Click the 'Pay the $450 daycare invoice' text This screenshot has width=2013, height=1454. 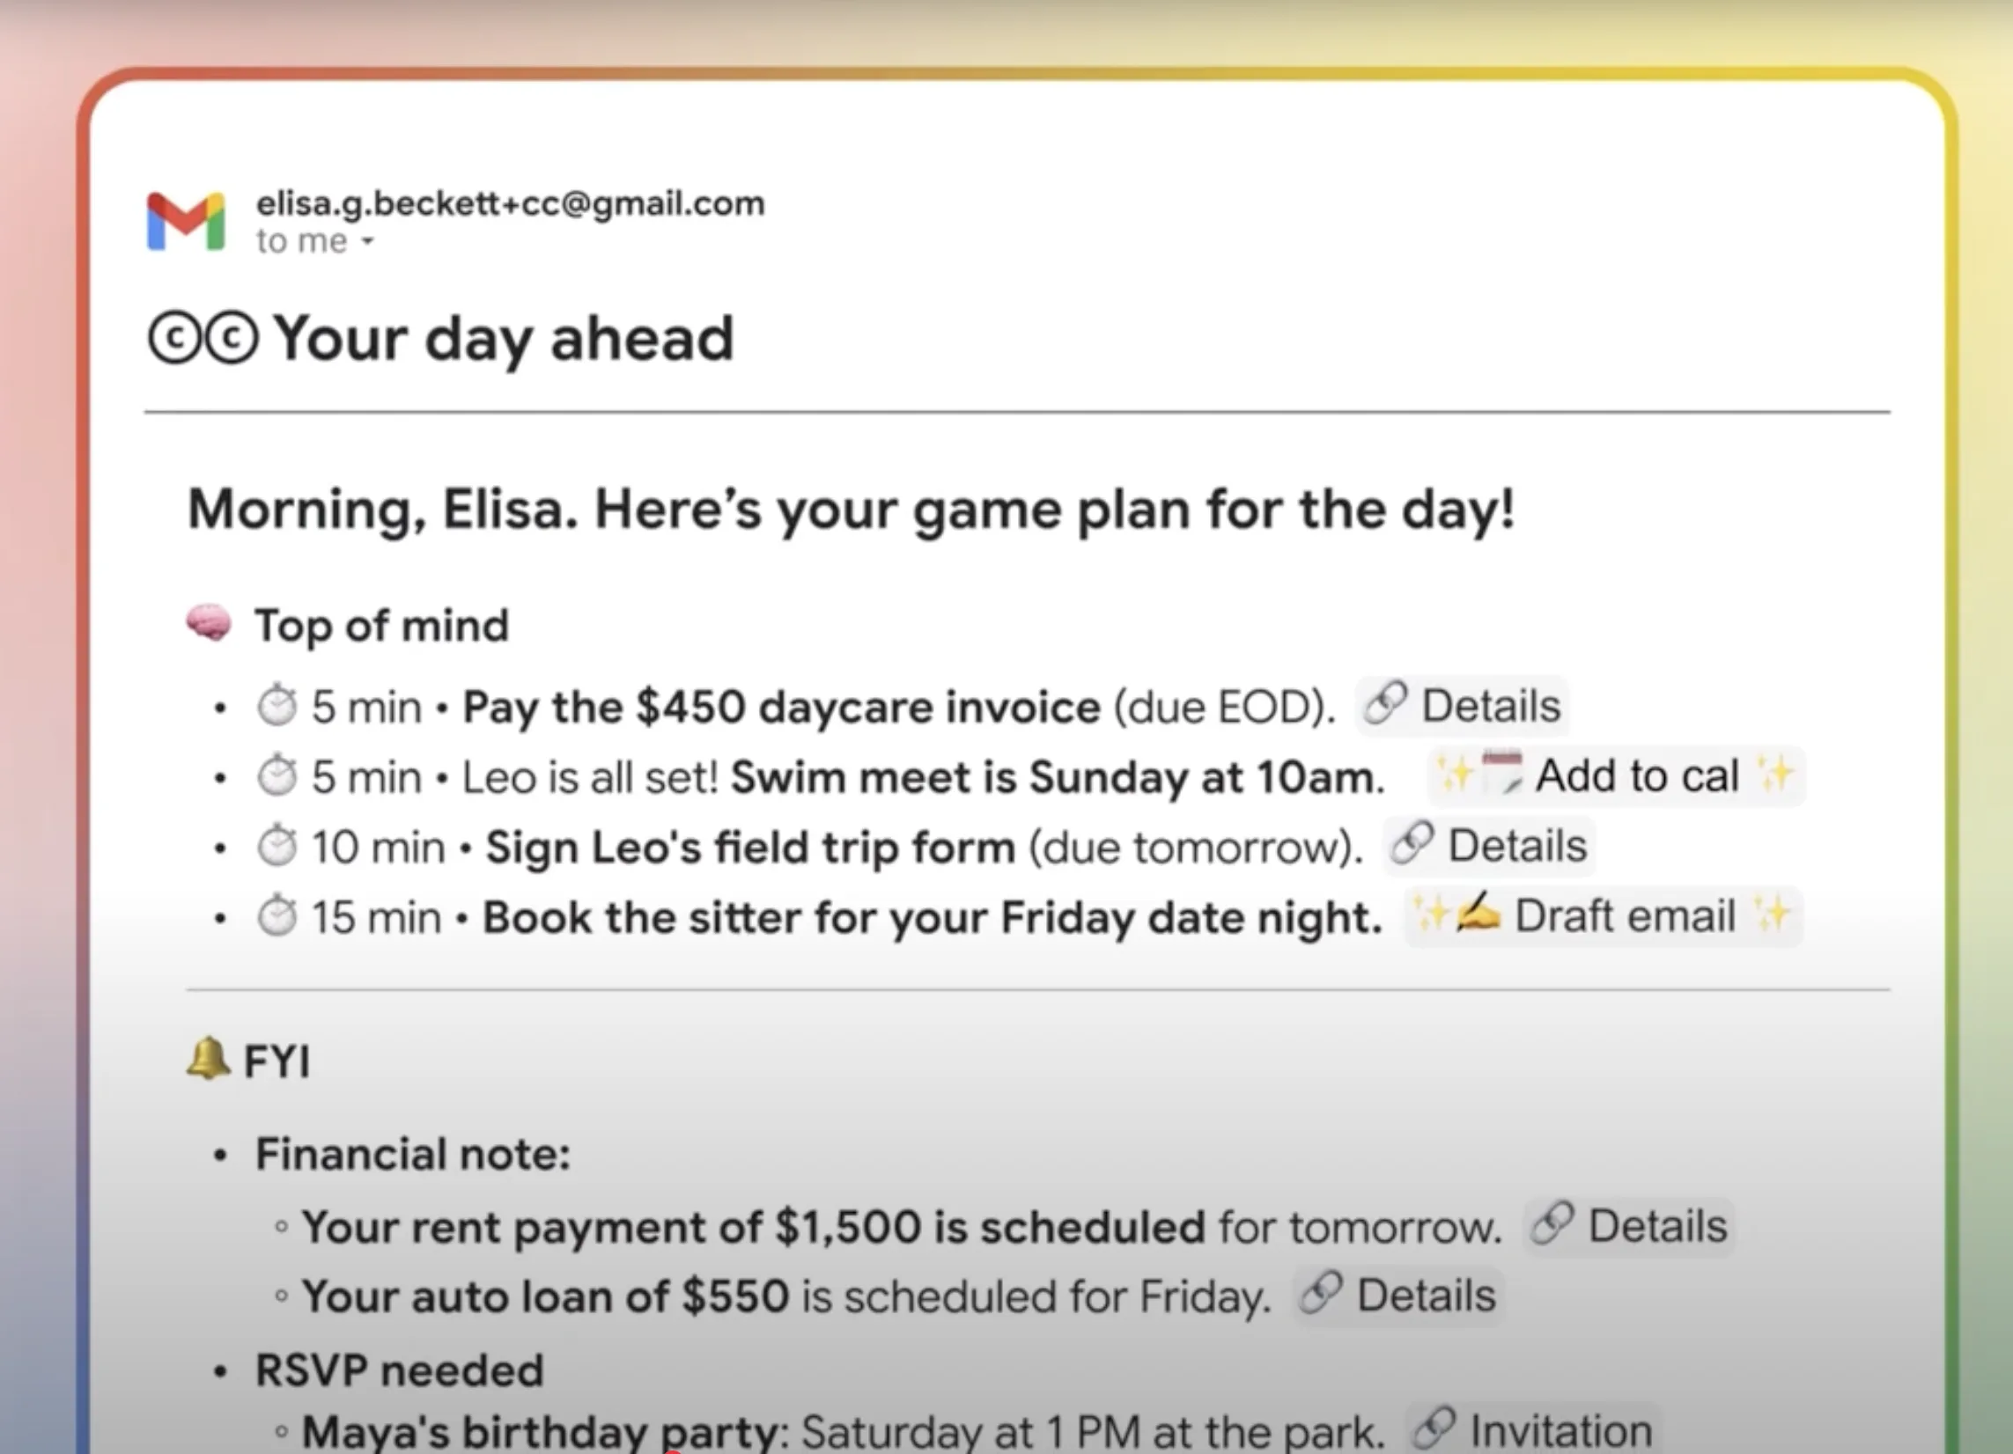[781, 708]
